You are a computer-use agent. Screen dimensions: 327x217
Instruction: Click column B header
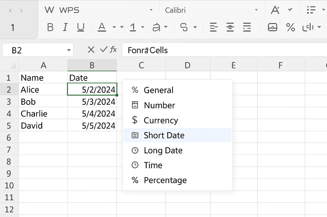click(x=92, y=65)
